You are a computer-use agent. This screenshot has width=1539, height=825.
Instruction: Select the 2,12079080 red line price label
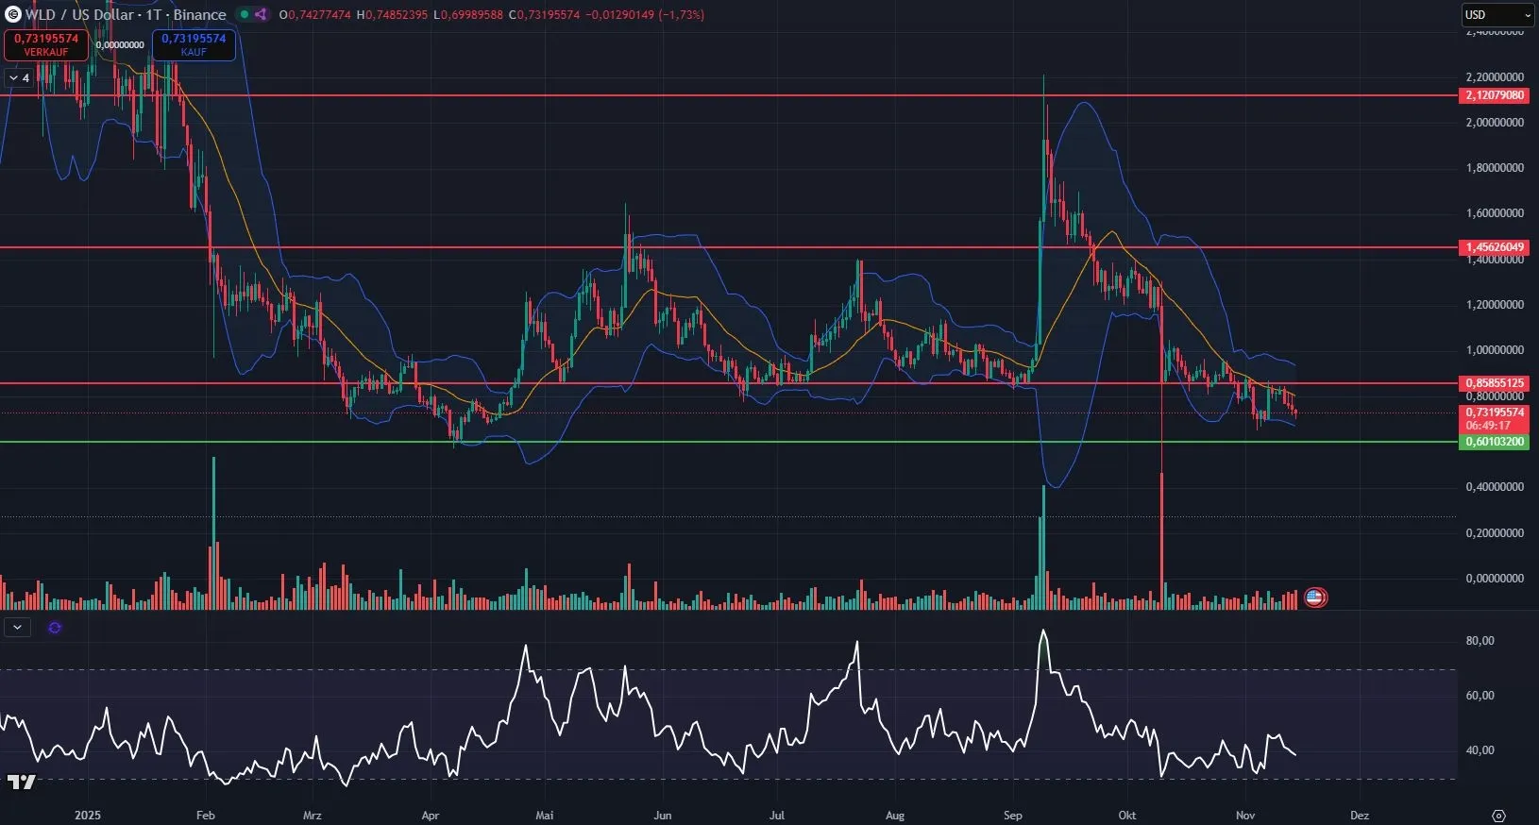tap(1494, 95)
